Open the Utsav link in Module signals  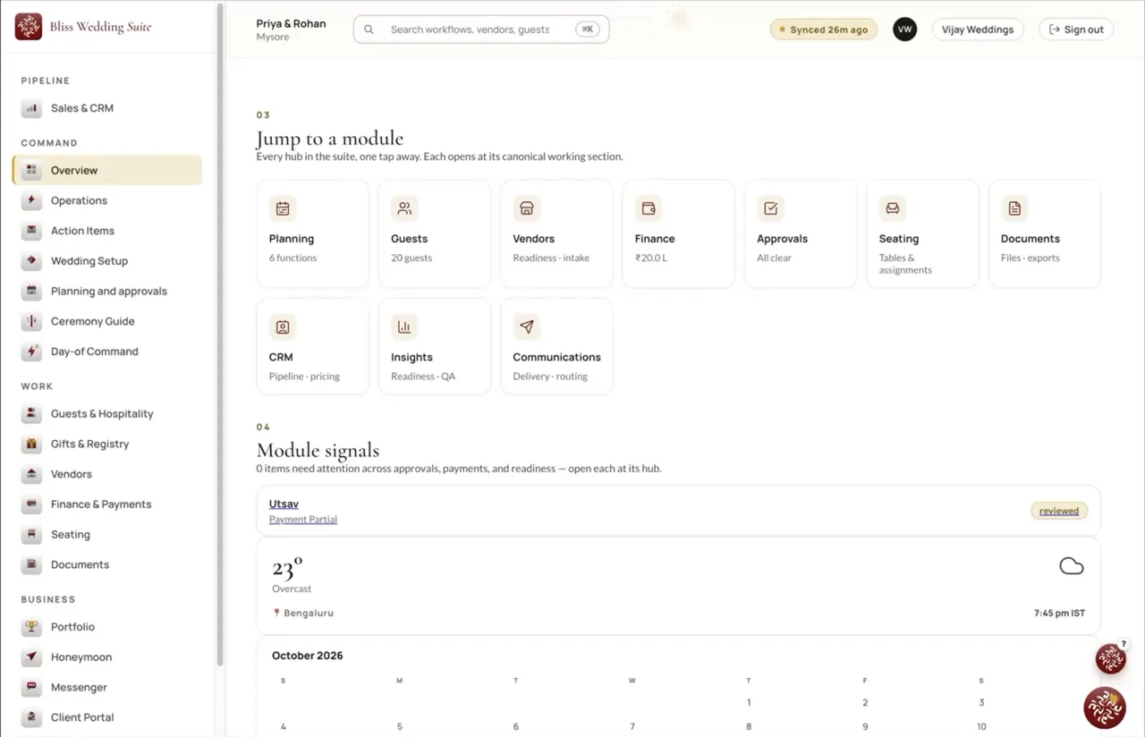click(x=284, y=504)
